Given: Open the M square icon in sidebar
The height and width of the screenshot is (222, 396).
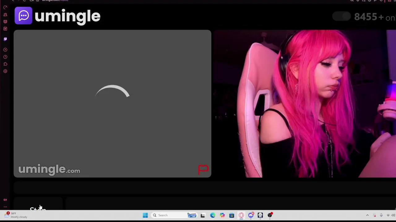Looking at the screenshot, I should coord(5,29).
